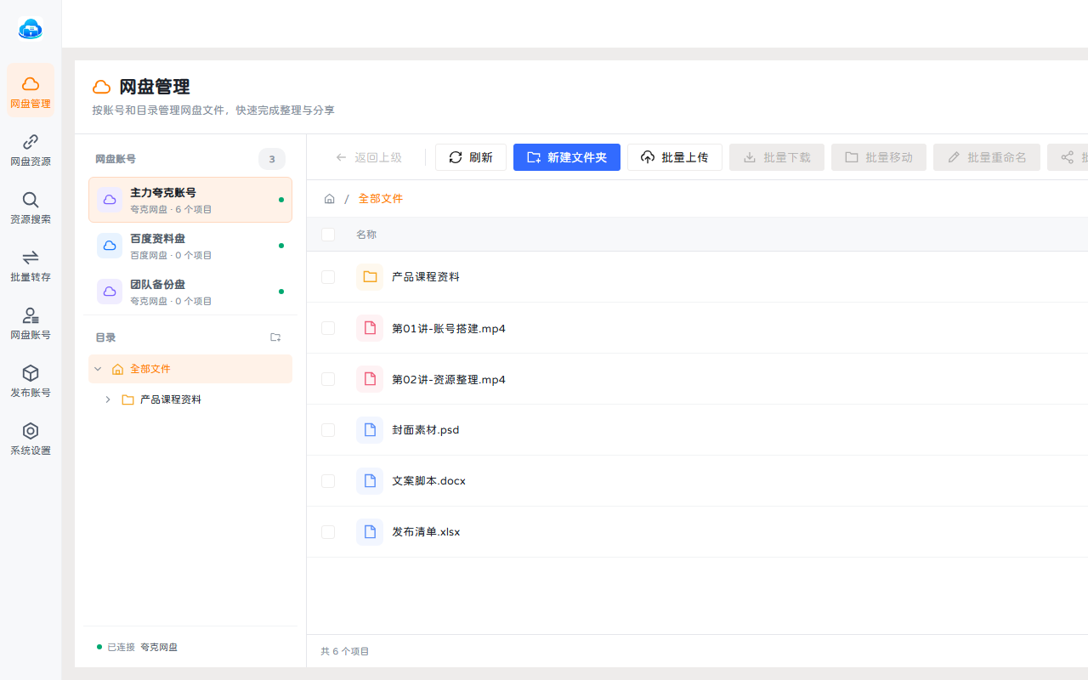Image resolution: width=1088 pixels, height=680 pixels.
Task: Click the orange cloud icon beside the 网盘管理 title
Action: (x=102, y=87)
